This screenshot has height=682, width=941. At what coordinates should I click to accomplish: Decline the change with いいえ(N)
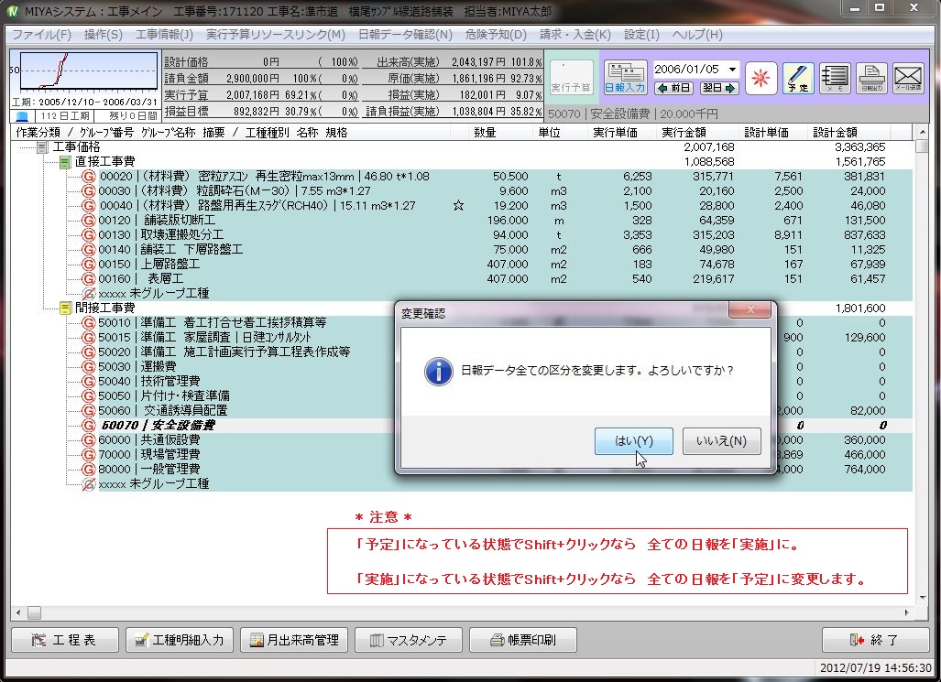coord(721,441)
